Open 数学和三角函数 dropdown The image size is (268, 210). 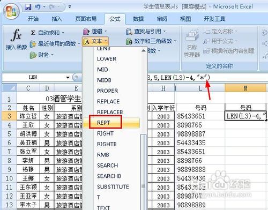click(x=151, y=41)
